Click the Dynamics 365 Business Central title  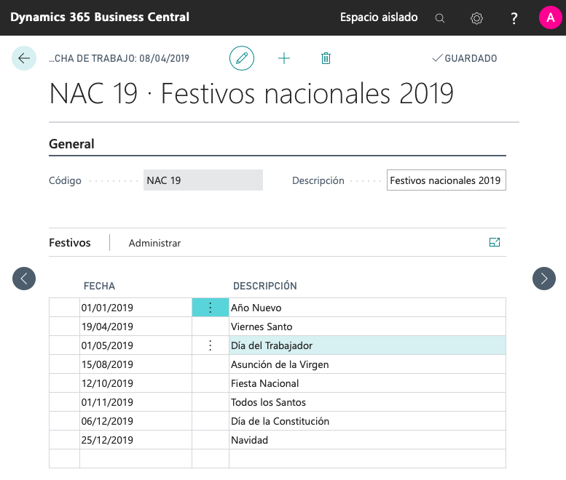[x=100, y=17]
